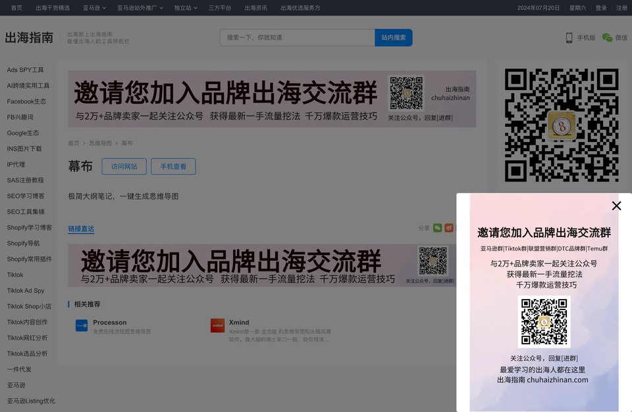The height and width of the screenshot is (412, 632).
Task: Open 出海优选服务方 in the top navigation
Action: [x=300, y=8]
